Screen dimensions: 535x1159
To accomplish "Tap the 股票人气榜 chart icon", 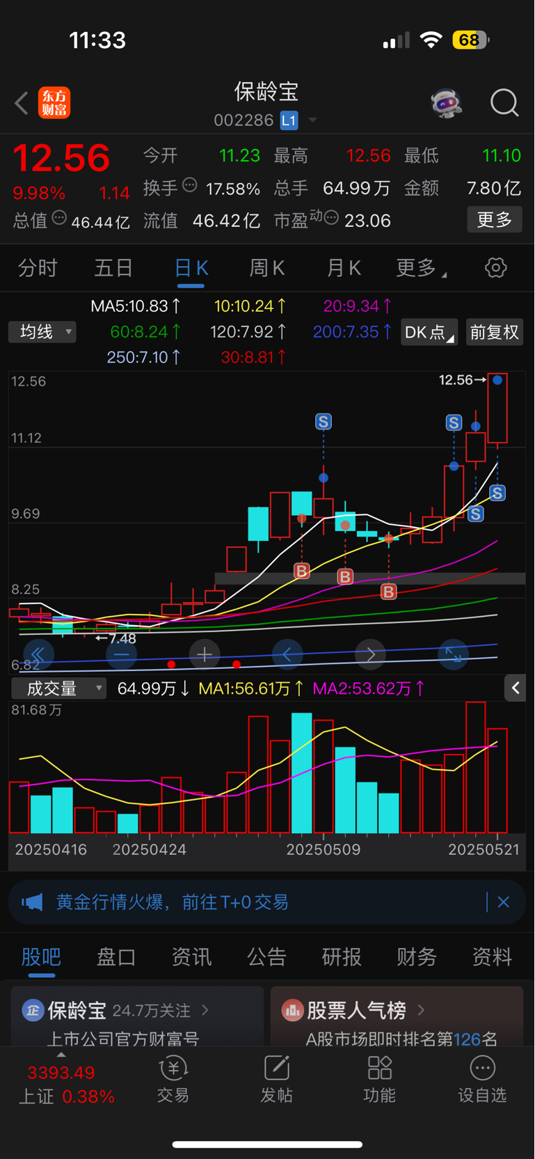I will (292, 1009).
